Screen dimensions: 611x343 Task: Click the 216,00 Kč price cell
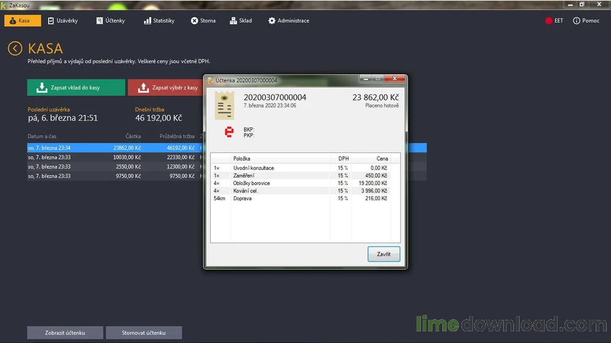point(376,198)
